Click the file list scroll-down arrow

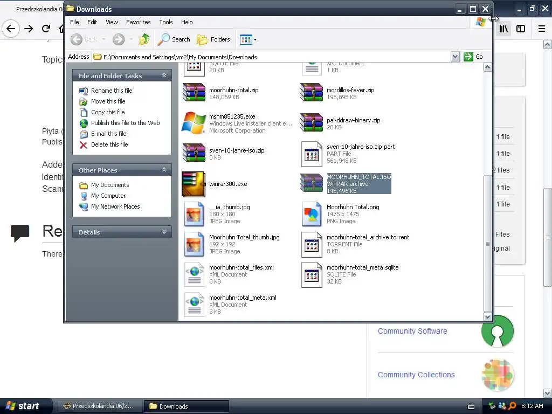tap(487, 316)
